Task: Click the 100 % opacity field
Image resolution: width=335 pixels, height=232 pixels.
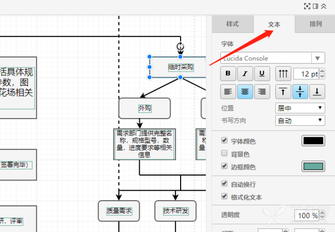Action: [x=307, y=215]
